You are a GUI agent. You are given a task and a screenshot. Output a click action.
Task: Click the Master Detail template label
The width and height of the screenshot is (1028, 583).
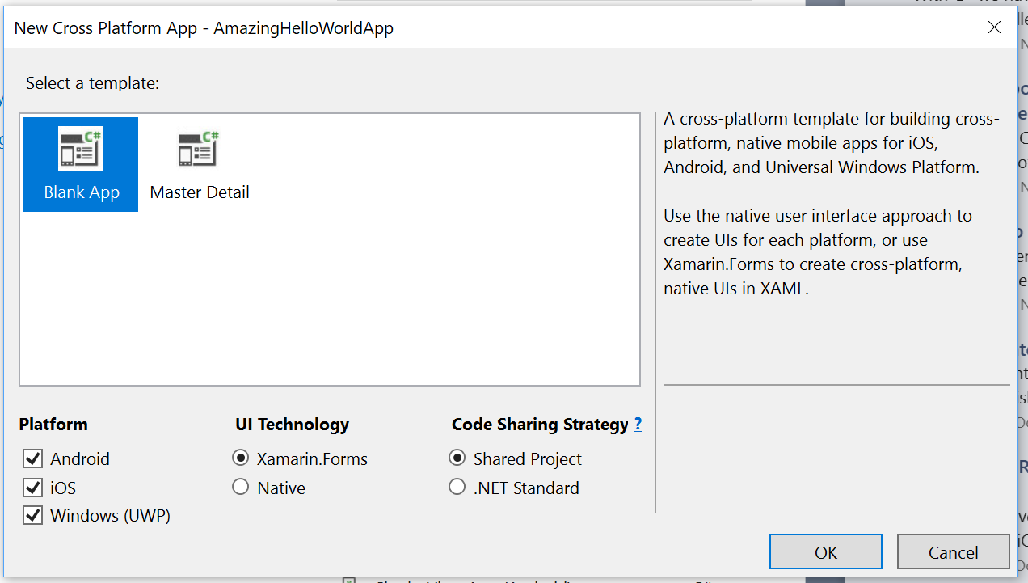point(199,192)
